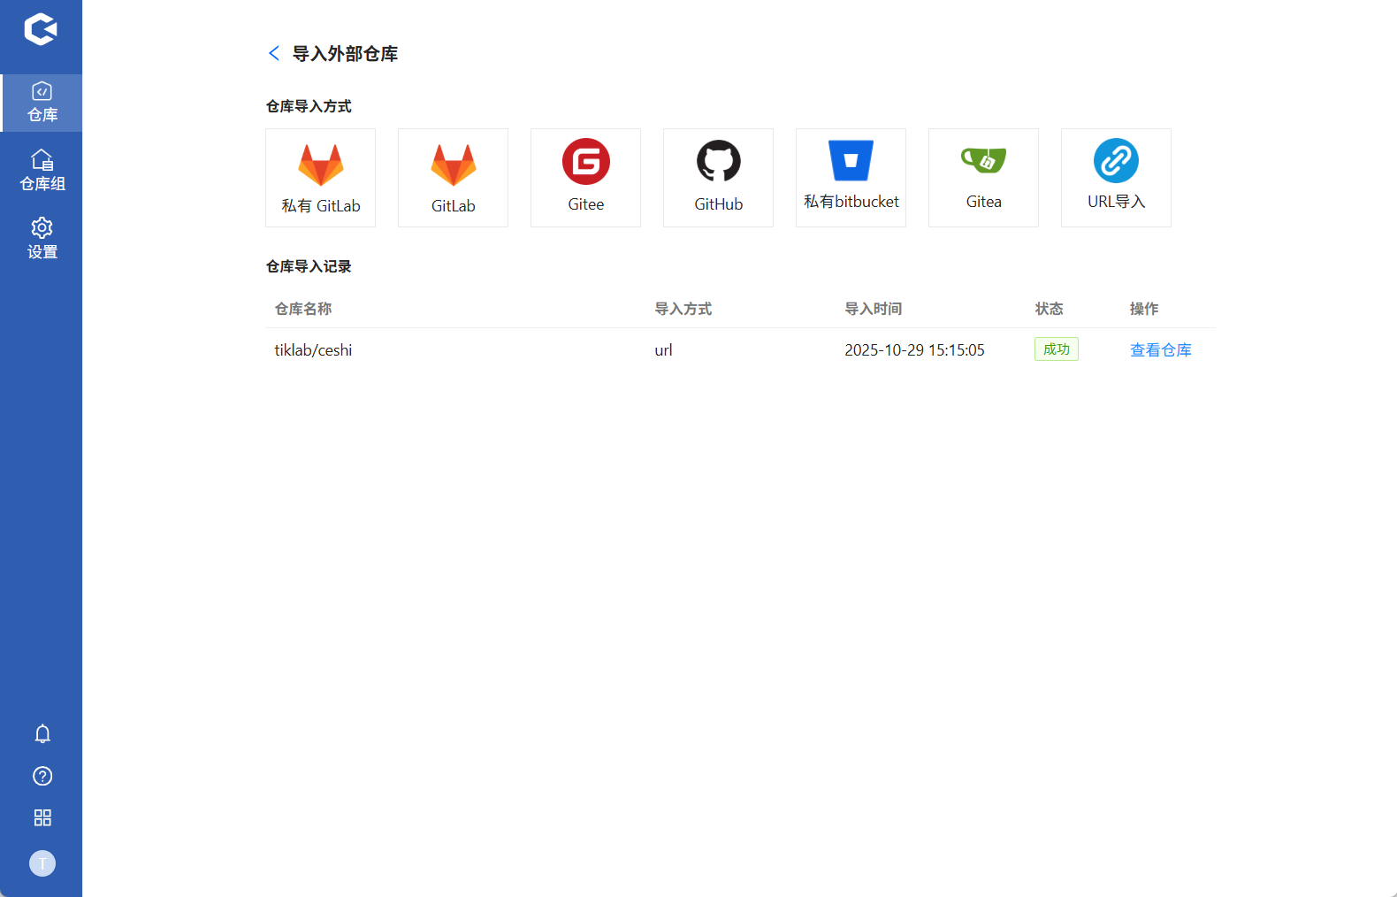The image size is (1397, 897).
Task: Choose Gitee as import source
Action: [585, 178]
